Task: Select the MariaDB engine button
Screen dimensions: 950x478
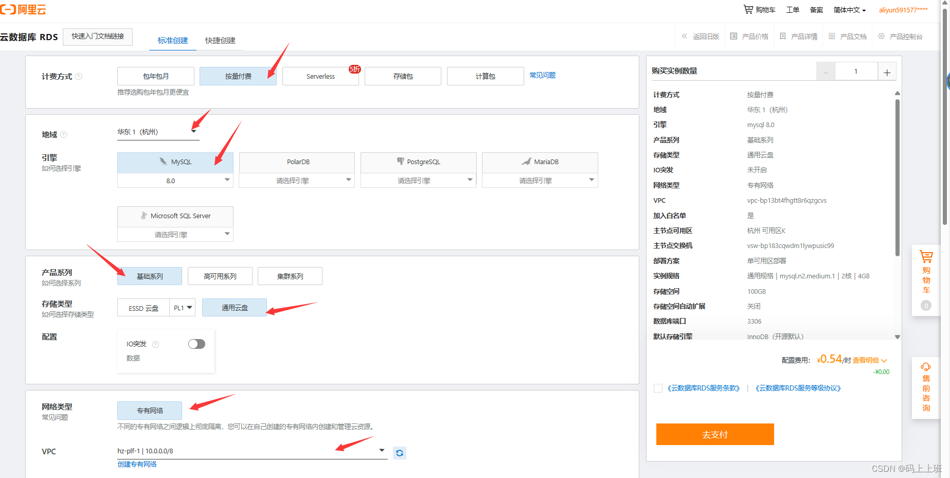Action: (x=540, y=162)
